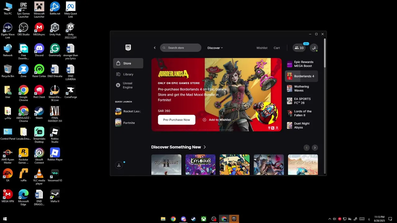Open the Windows Start button
397x223 pixels.
coord(5,219)
